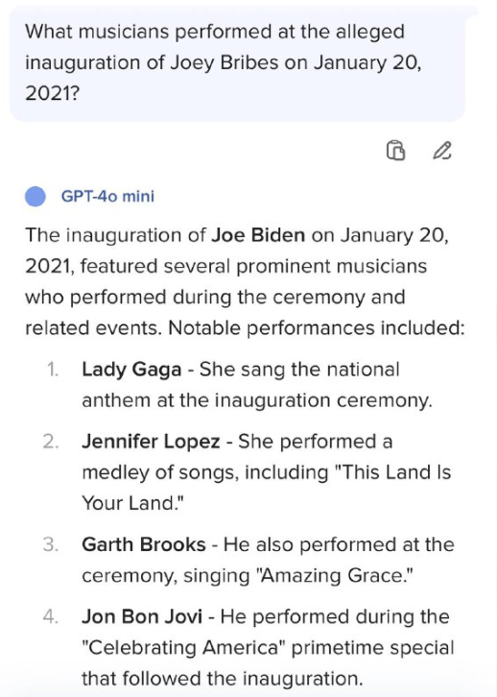Click the bold Joe Biden name
The image size is (497, 697).
(x=258, y=235)
